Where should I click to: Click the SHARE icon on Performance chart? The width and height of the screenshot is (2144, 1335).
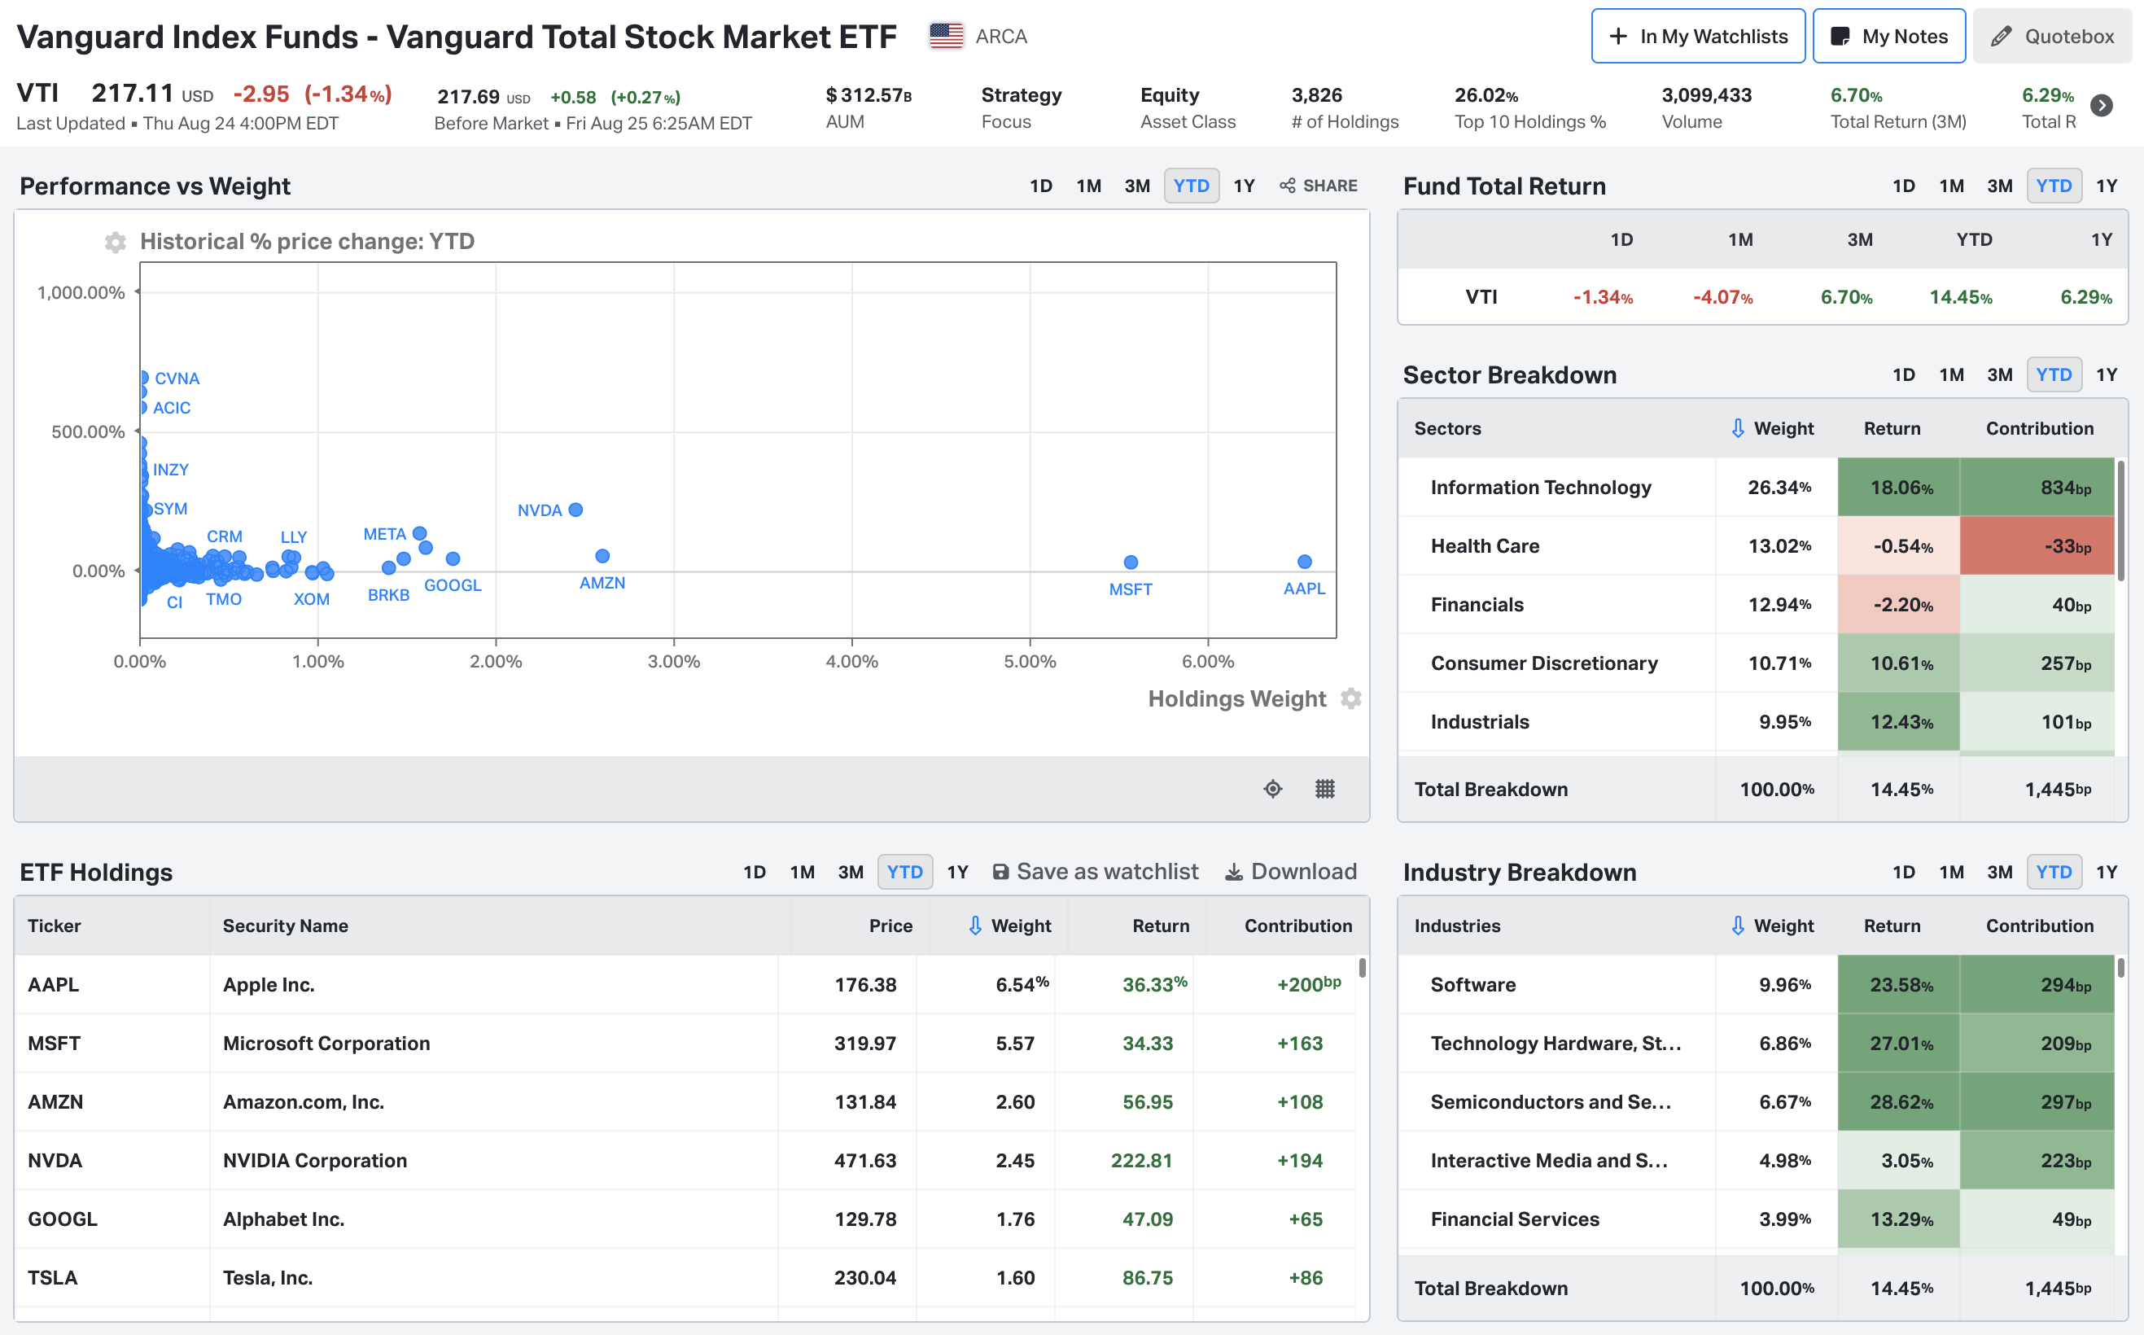click(1288, 186)
